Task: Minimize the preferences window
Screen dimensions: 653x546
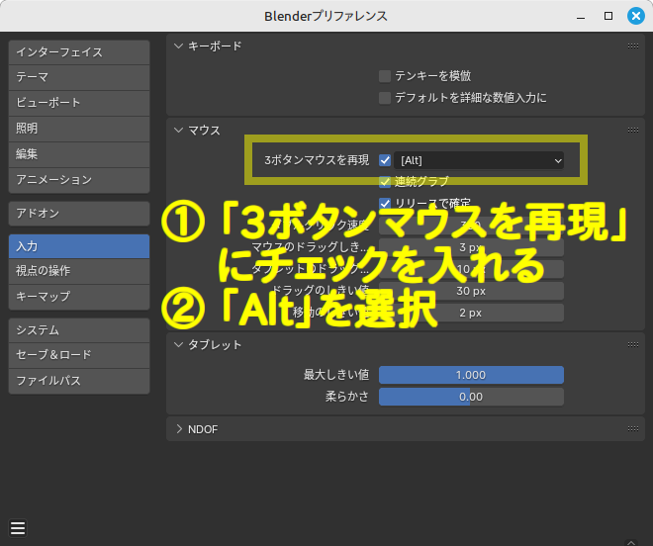Action: click(581, 17)
